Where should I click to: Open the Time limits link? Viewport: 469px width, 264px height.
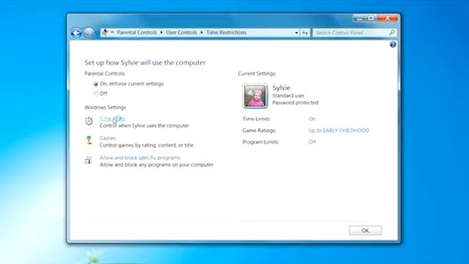[112, 119]
